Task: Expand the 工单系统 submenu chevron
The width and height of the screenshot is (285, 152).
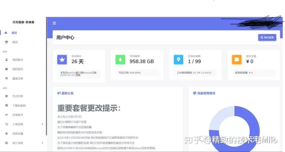Action: tap(42, 124)
